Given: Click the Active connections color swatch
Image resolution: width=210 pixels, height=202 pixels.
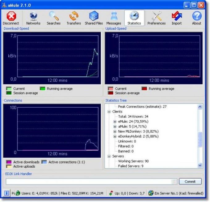Looking at the screenshot, I should [44, 162].
